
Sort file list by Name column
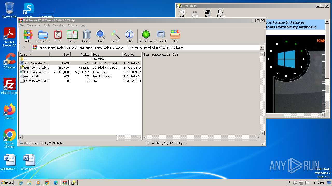[34, 55]
